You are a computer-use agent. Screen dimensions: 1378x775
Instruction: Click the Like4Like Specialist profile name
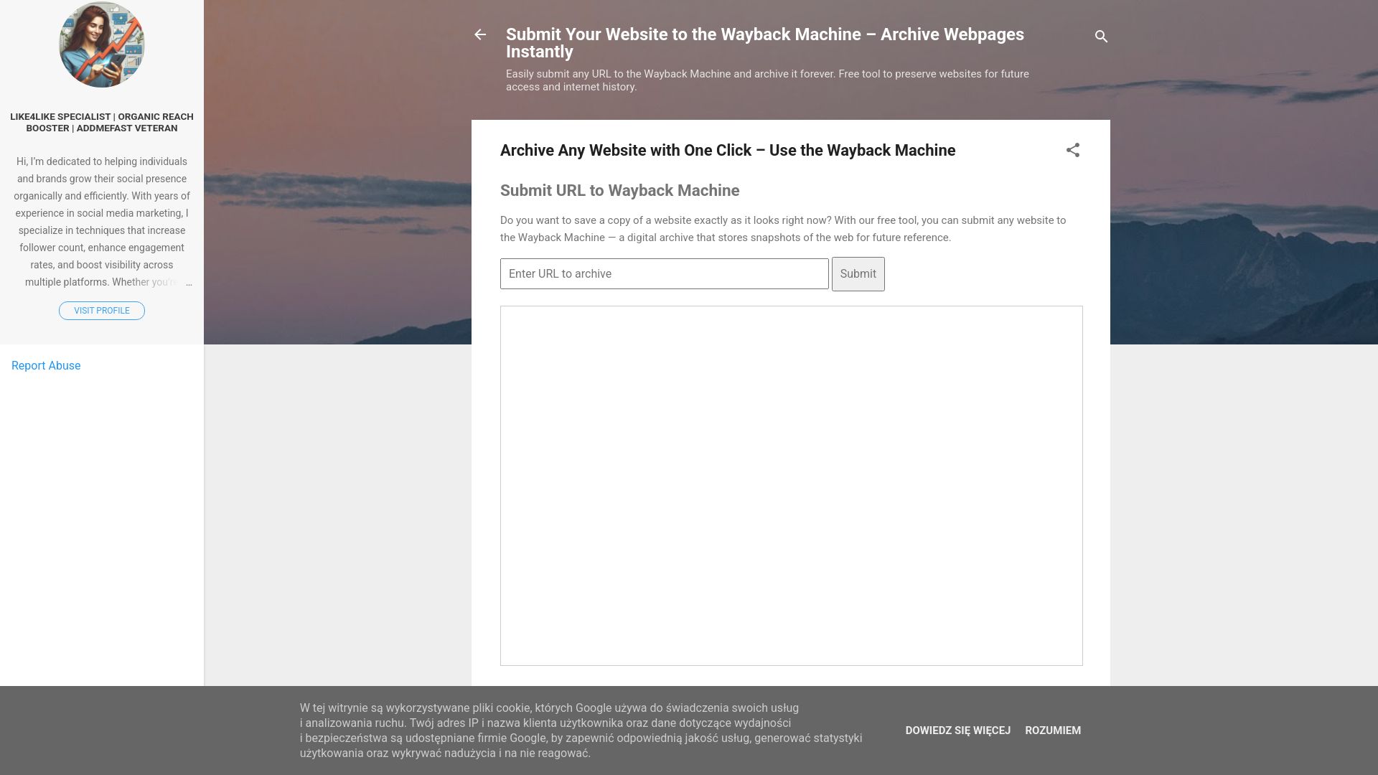[x=101, y=122]
